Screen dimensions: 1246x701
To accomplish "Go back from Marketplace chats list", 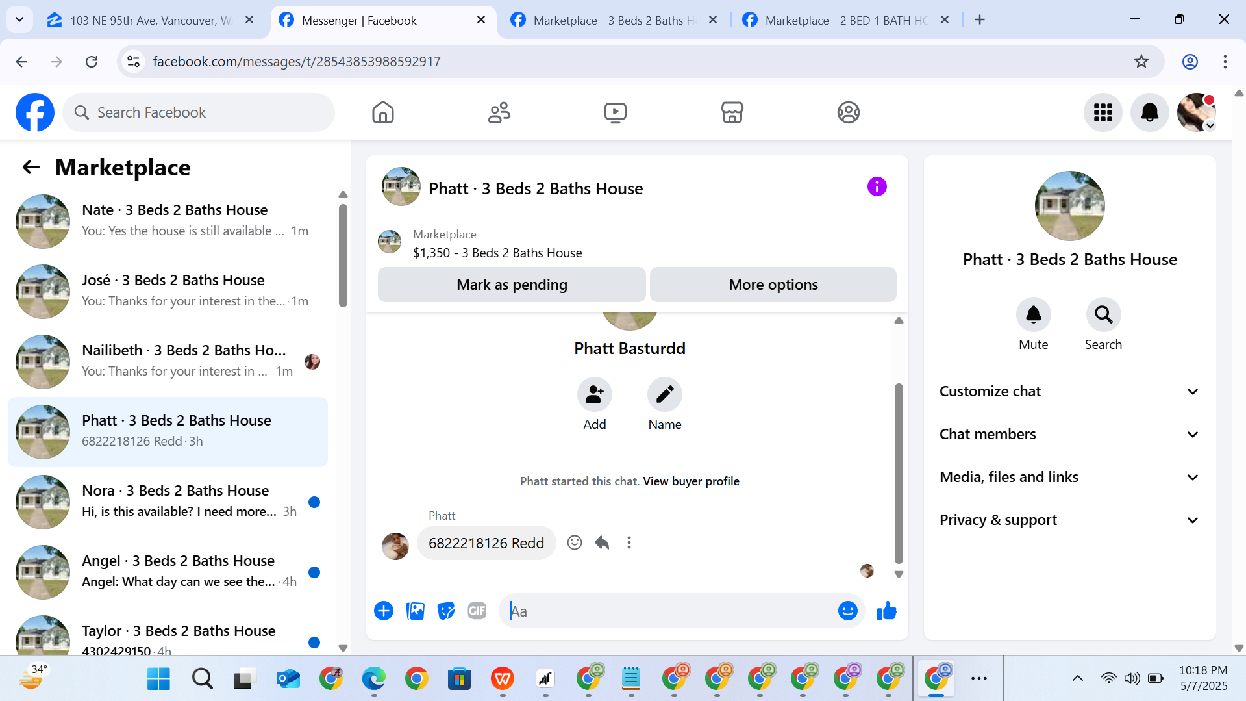I will point(31,167).
